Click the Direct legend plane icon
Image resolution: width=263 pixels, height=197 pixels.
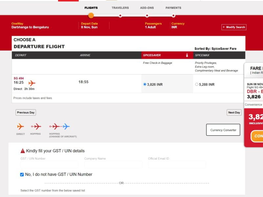point(20,126)
